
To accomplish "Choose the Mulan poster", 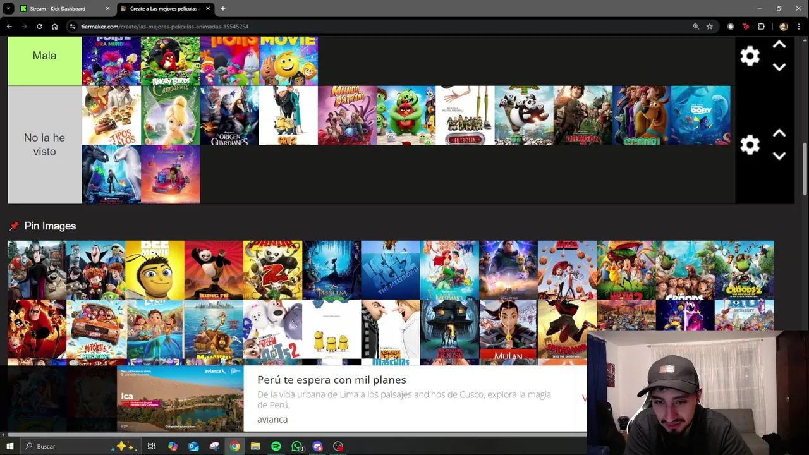I will point(508,329).
